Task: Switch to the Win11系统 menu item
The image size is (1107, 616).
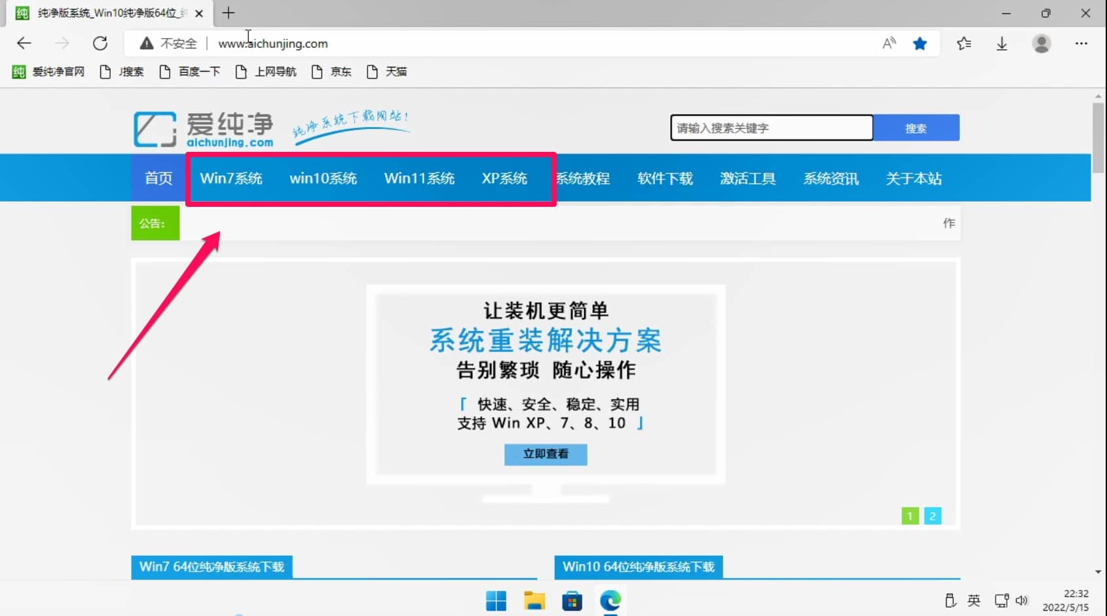Action: click(x=420, y=178)
